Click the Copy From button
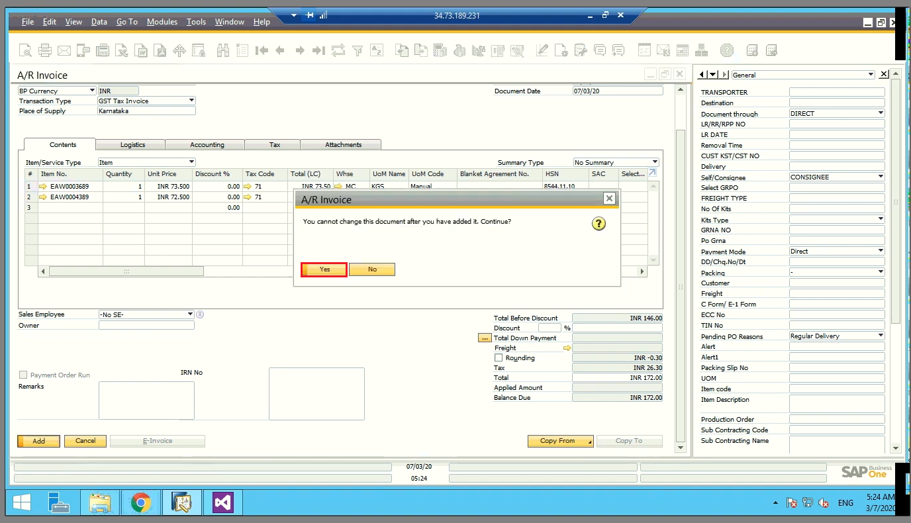The height and width of the screenshot is (523, 911). point(560,441)
